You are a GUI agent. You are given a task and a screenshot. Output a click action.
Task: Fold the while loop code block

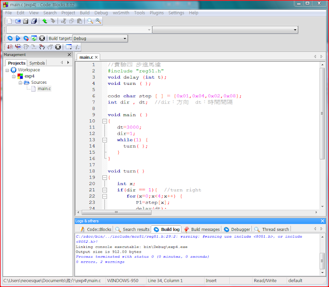point(104,140)
